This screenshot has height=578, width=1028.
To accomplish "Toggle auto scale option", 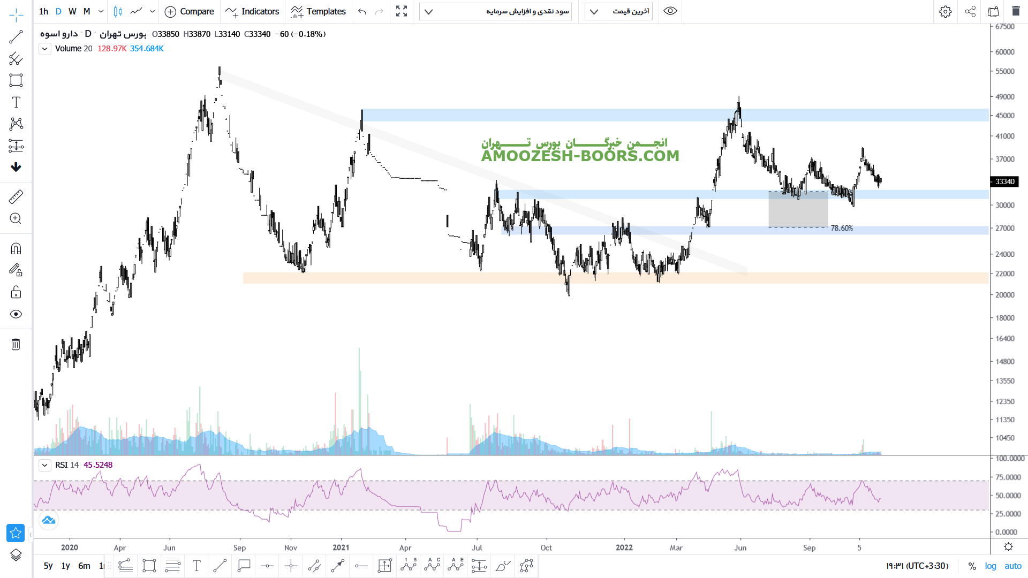I will (x=1012, y=566).
